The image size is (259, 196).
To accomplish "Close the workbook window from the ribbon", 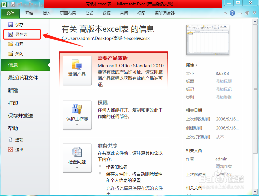I will 254,13.
